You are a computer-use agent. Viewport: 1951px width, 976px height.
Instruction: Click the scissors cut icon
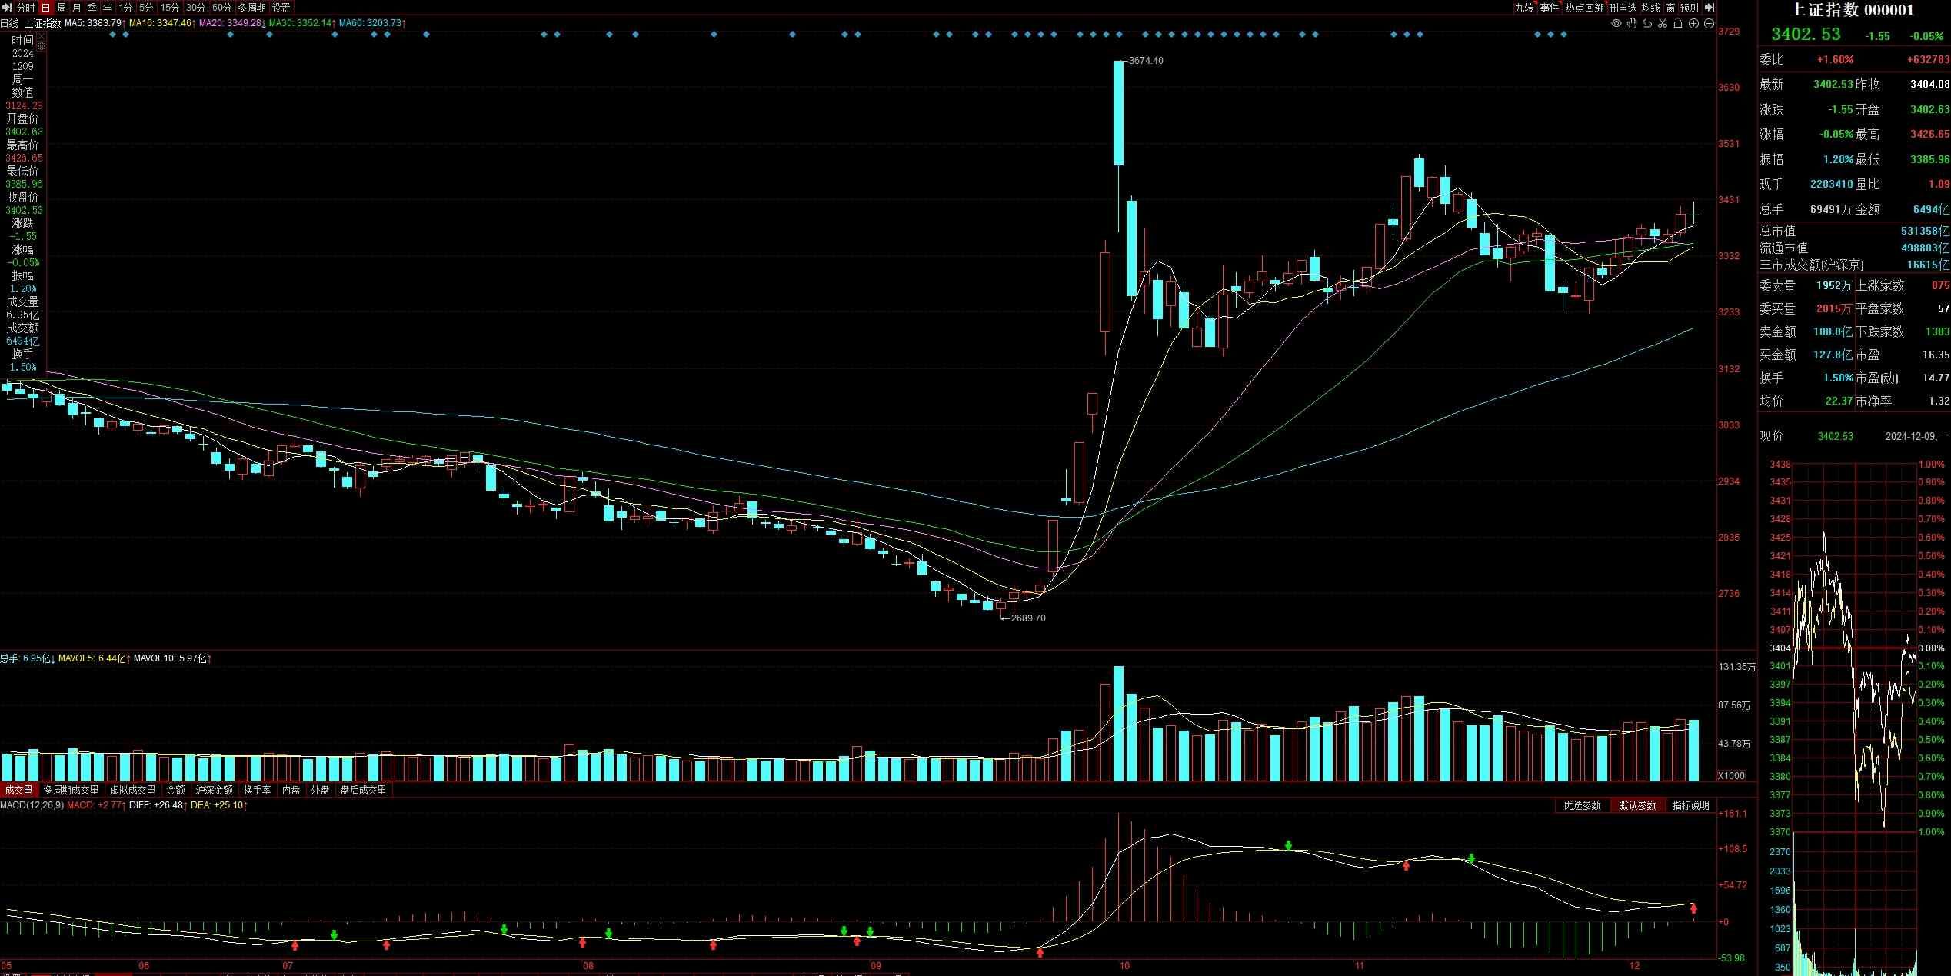click(x=1662, y=24)
